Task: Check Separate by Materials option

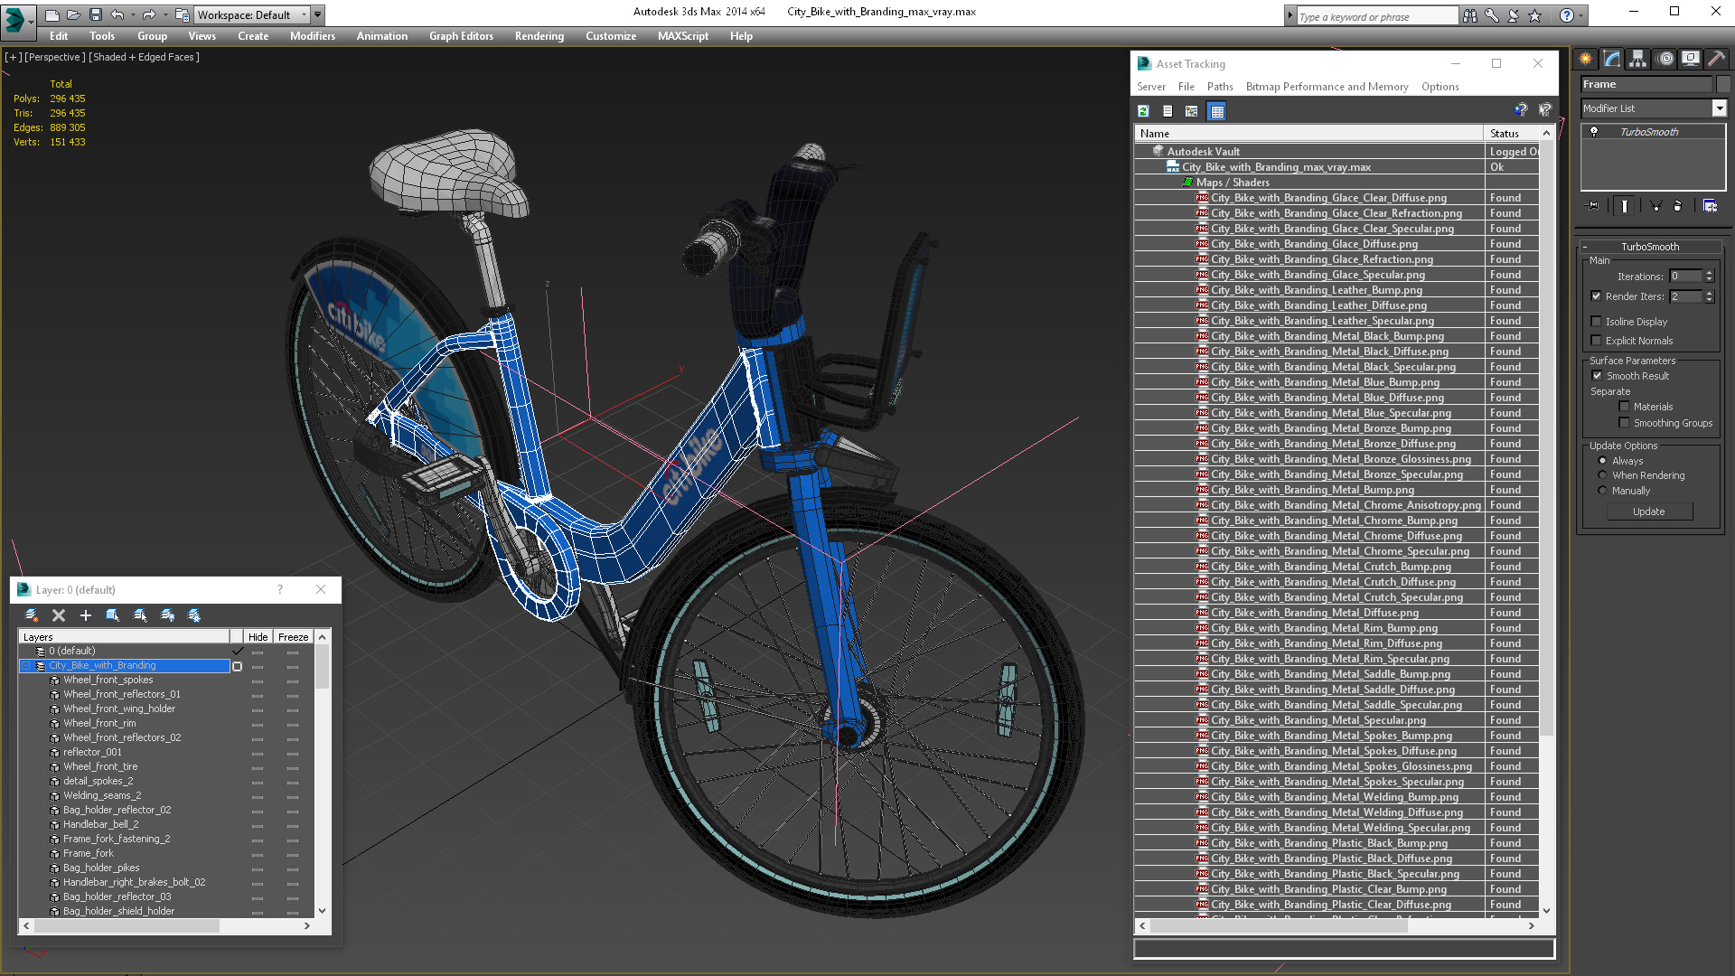Action: point(1624,407)
